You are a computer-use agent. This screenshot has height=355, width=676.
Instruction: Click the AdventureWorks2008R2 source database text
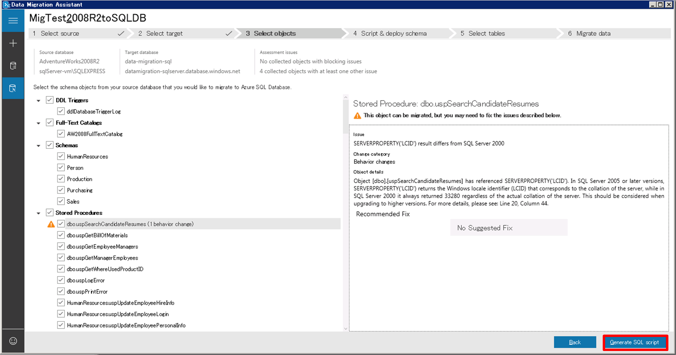tap(69, 61)
